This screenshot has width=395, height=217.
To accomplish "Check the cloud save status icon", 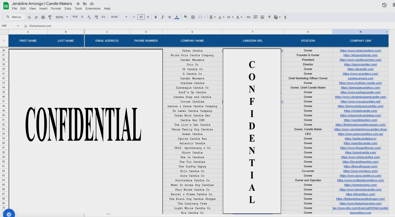I will coord(92,4).
